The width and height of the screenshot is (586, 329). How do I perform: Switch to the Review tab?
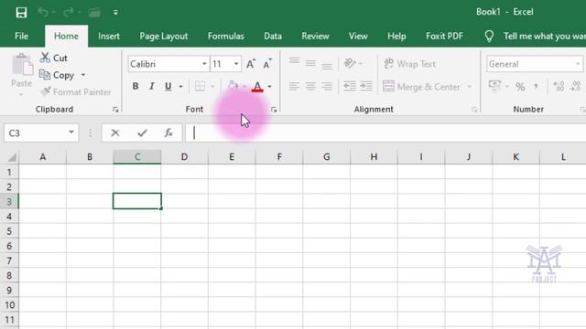pos(315,37)
